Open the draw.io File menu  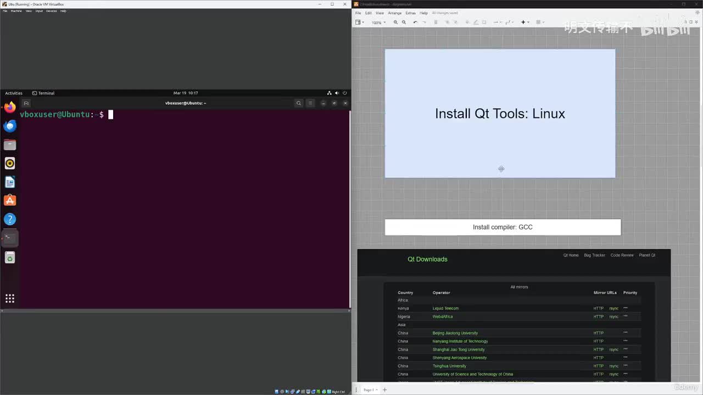click(x=358, y=13)
